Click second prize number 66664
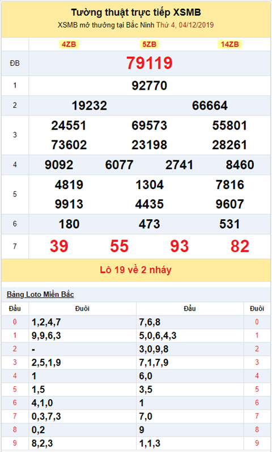The height and width of the screenshot is (452, 272). click(210, 106)
